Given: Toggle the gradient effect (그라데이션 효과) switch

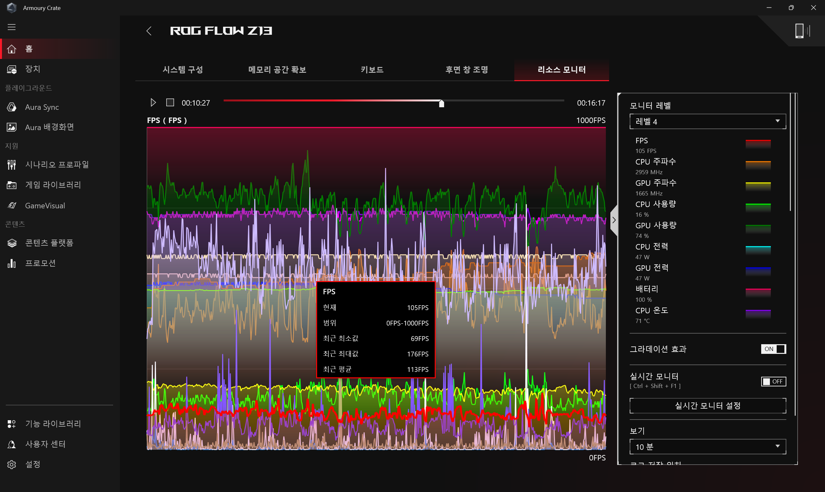Looking at the screenshot, I should [773, 349].
